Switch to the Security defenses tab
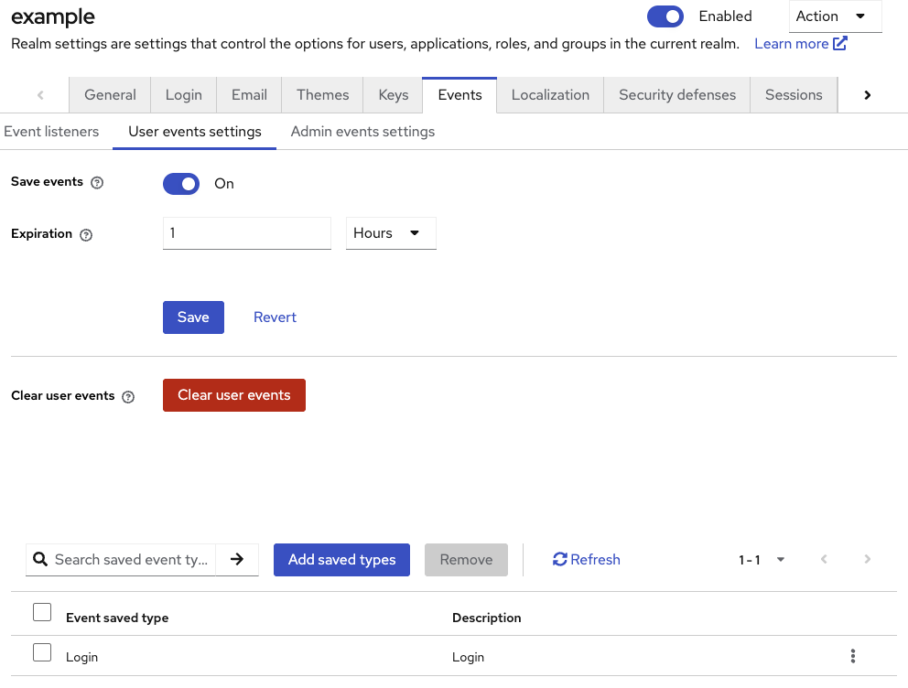Screen dimensions: 908x688 pyautogui.click(x=676, y=95)
